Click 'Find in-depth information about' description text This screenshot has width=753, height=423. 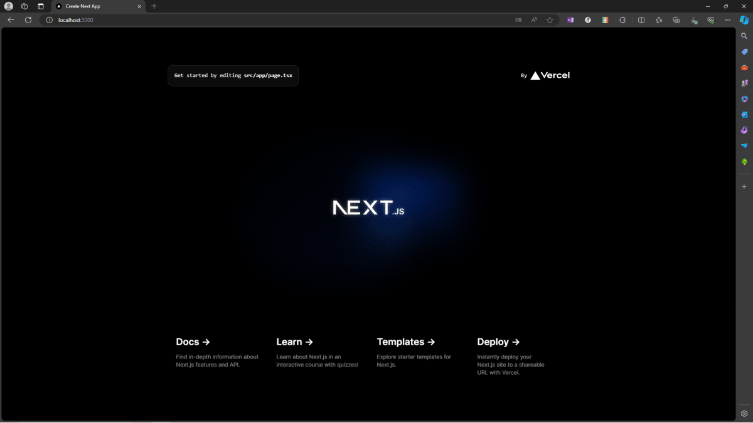(217, 357)
